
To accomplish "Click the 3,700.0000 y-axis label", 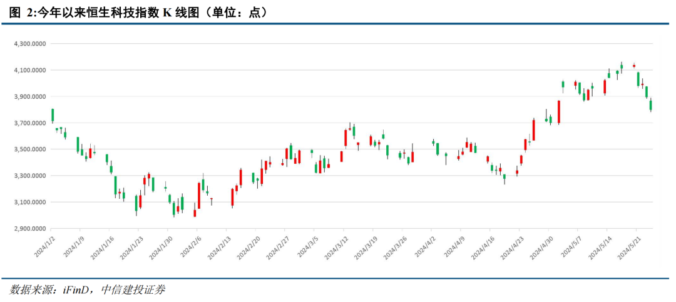I will pos(31,123).
